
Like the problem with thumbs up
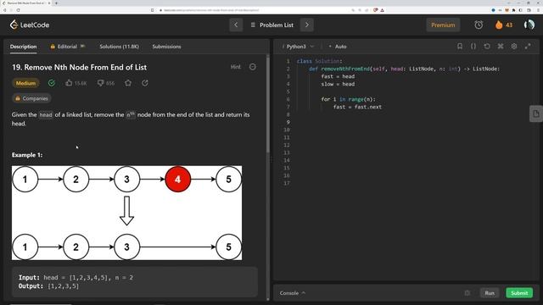(69, 83)
